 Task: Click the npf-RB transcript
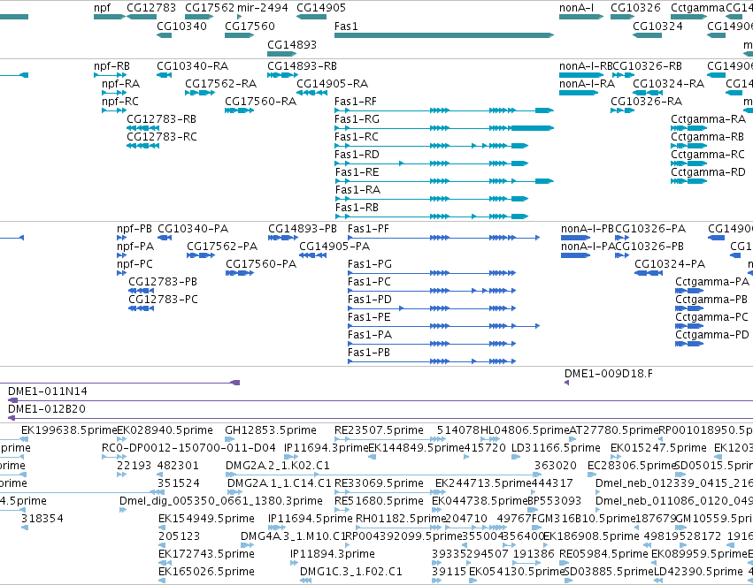point(110,75)
